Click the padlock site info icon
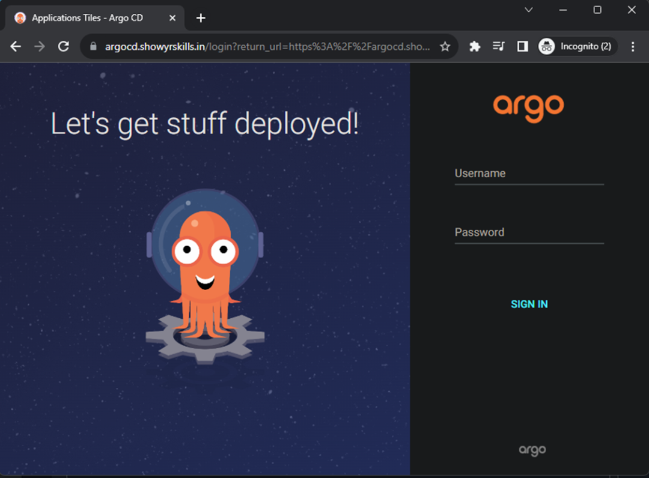The width and height of the screenshot is (649, 478). (x=93, y=46)
